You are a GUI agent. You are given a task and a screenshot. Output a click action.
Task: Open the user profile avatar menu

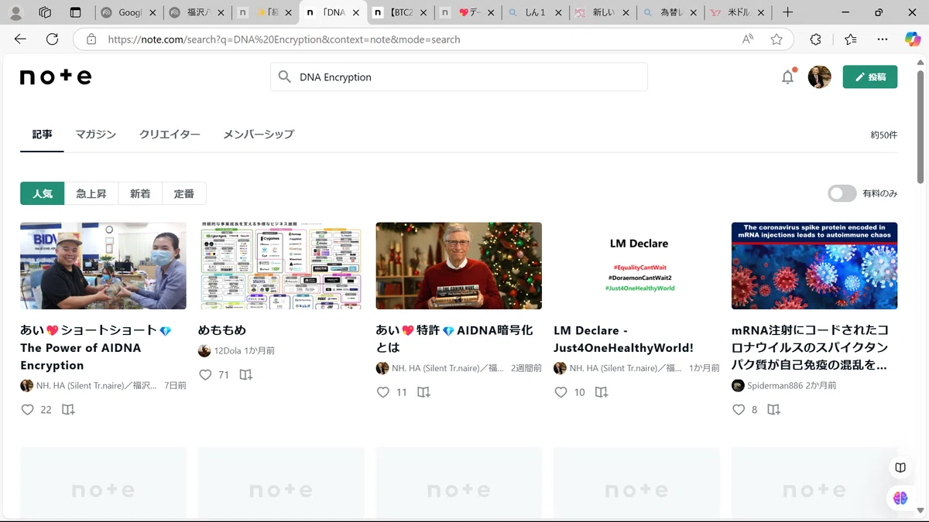[x=819, y=77]
